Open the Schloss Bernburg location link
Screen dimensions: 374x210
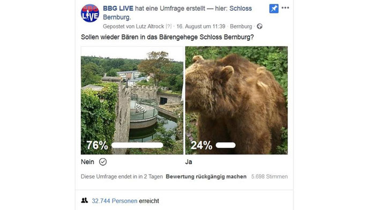tap(177, 13)
